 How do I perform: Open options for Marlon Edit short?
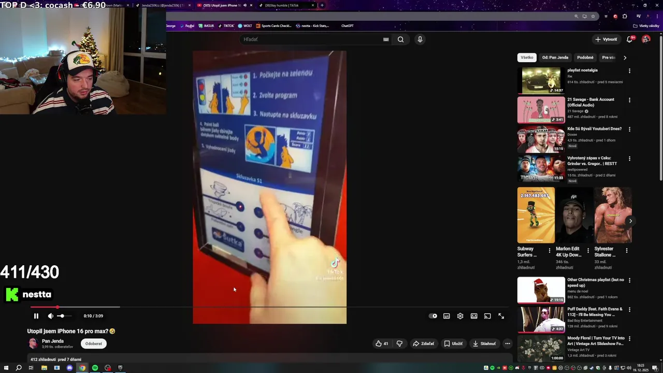tap(588, 251)
